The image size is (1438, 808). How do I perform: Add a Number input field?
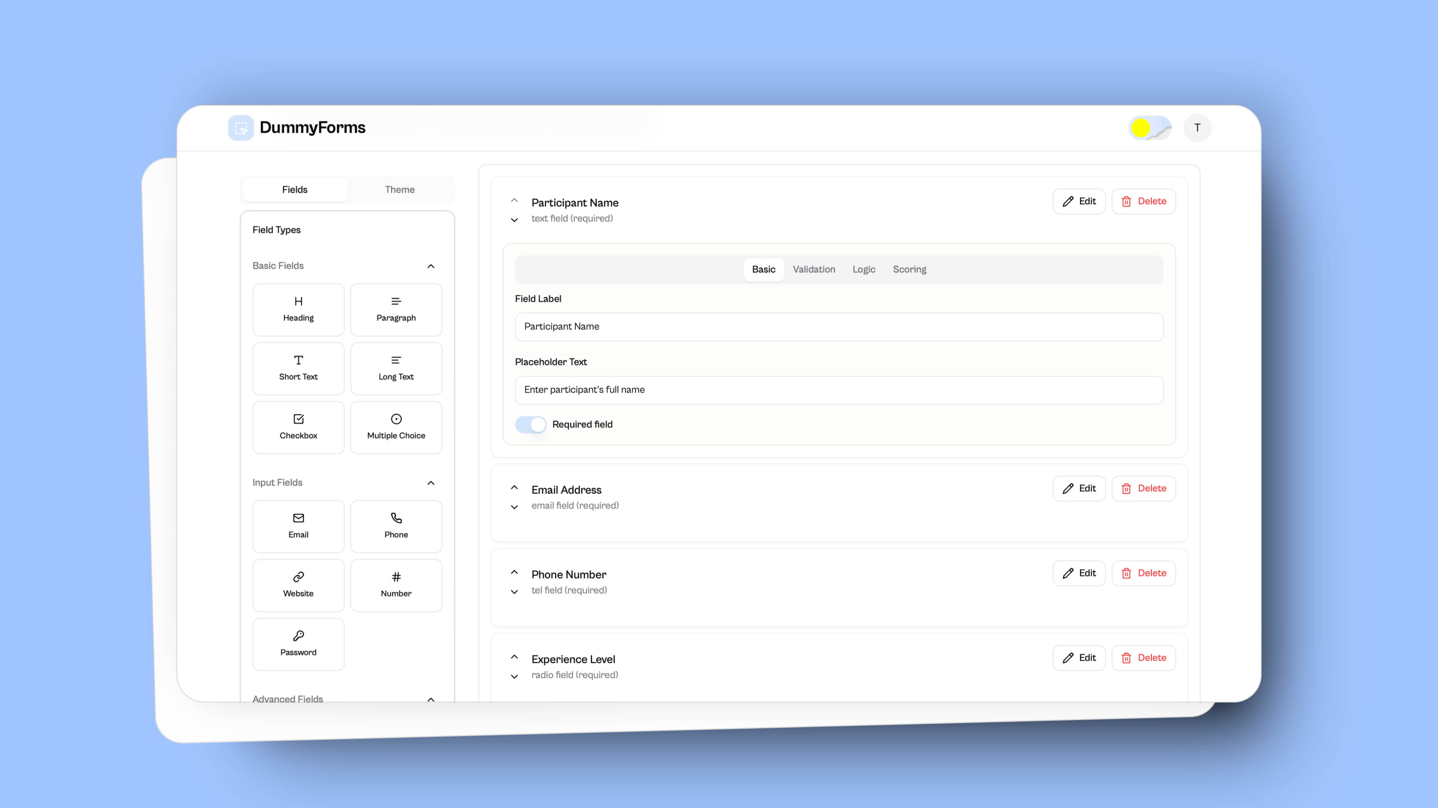[396, 585]
